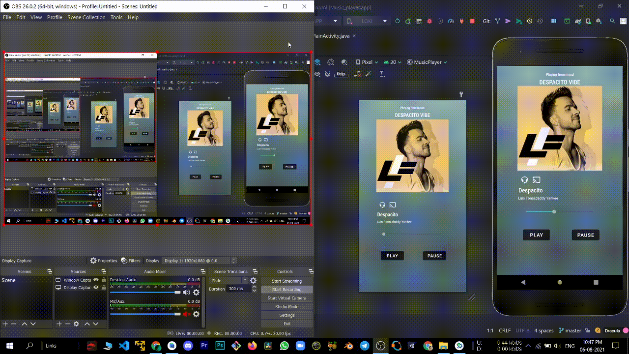Click the 0dp default margins button

pyautogui.click(x=341, y=74)
